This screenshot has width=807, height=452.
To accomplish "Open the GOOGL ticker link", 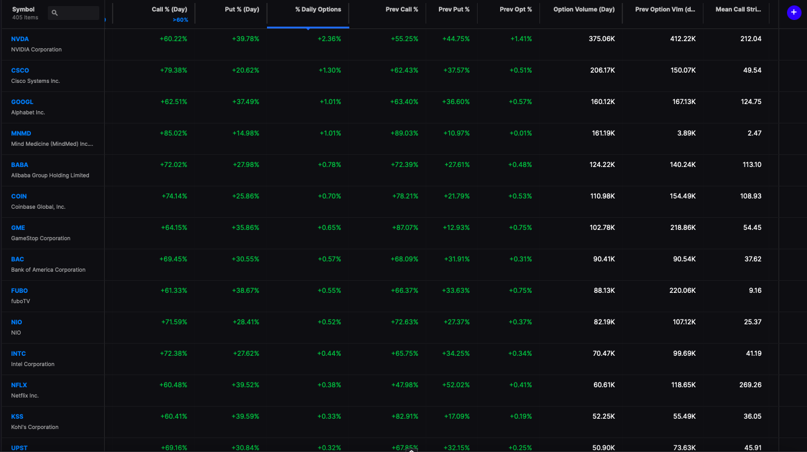I will coord(22,102).
